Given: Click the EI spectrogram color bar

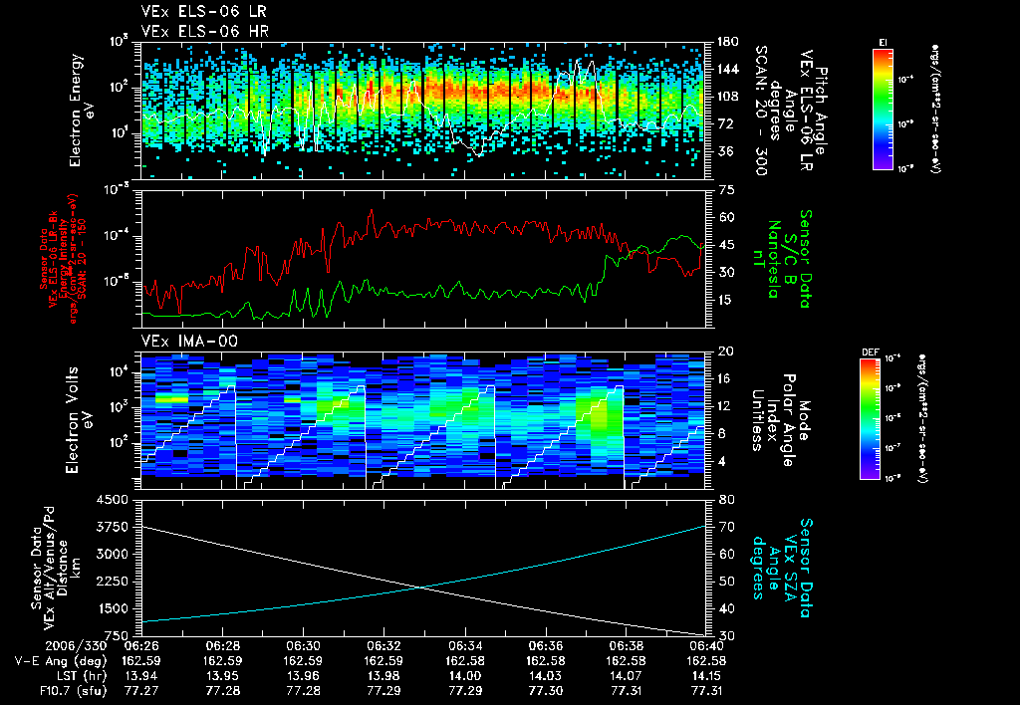Looking at the screenshot, I should [883, 108].
